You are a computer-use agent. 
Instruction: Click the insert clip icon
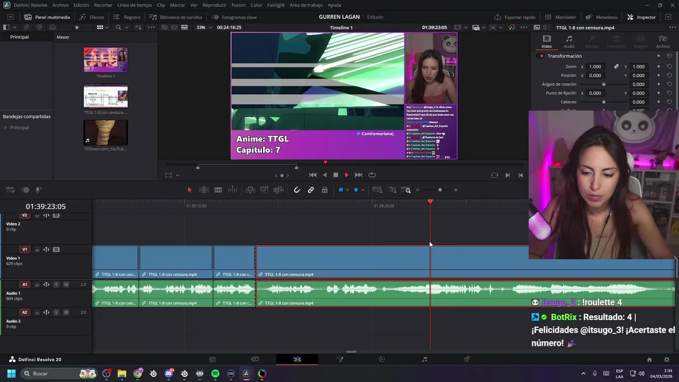tap(250, 190)
